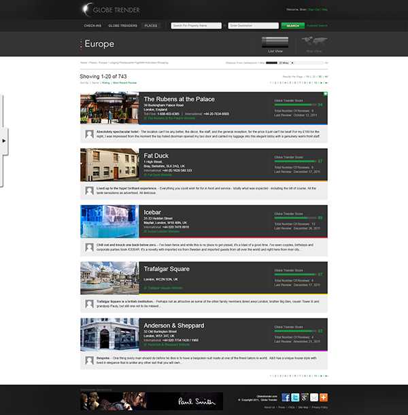Viewport: 408px width, 415px height.
Task: Click the Search For Property Name field
Action: (196, 26)
